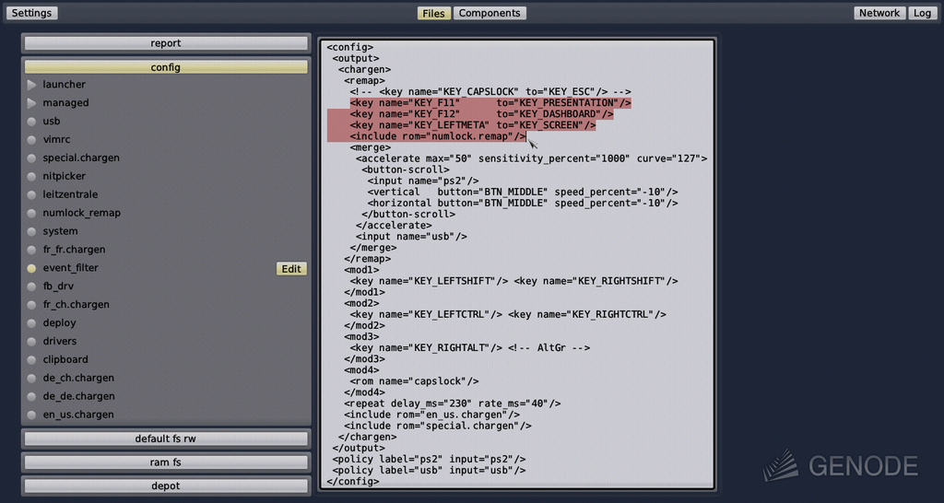The width and height of the screenshot is (944, 503).
Task: Click the KEY_CAPSLOCK comment line in editor
Action: click(490, 91)
